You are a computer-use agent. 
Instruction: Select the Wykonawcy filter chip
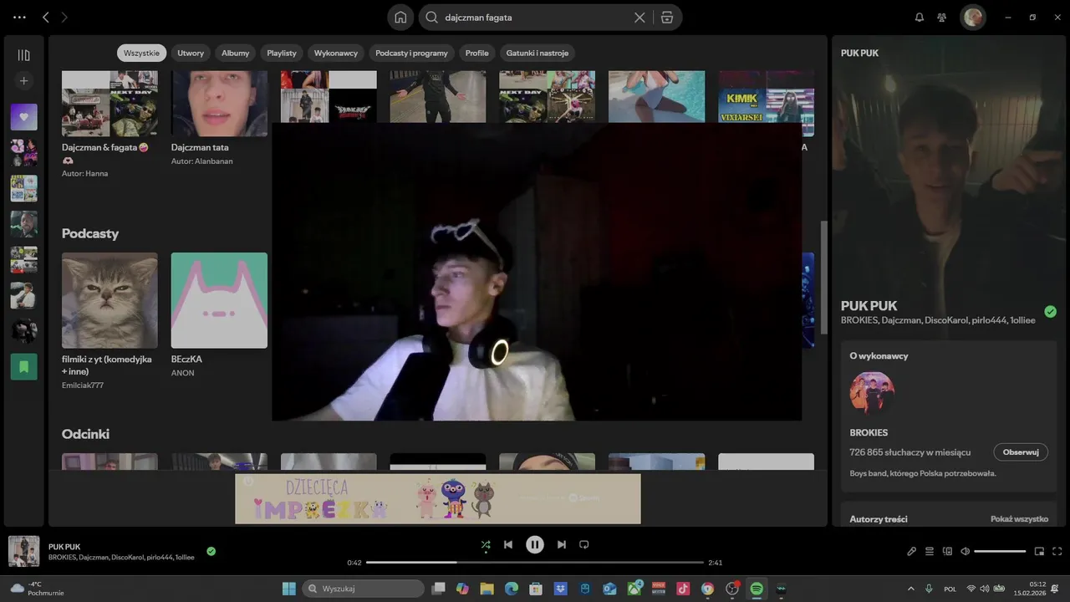pos(336,53)
